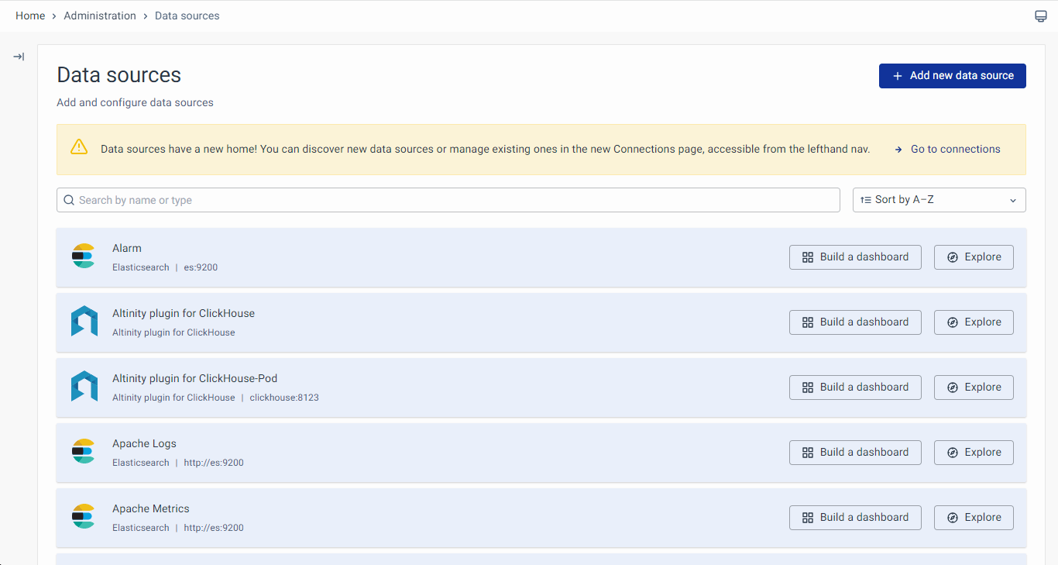
Task: Click the Apache Metrics Elasticsearch icon
Action: 83,517
